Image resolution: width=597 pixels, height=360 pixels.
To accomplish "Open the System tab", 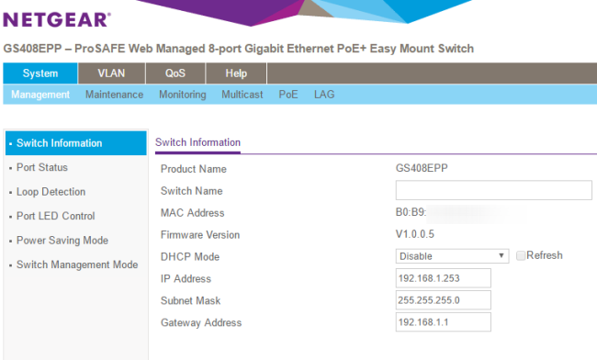I will [40, 73].
